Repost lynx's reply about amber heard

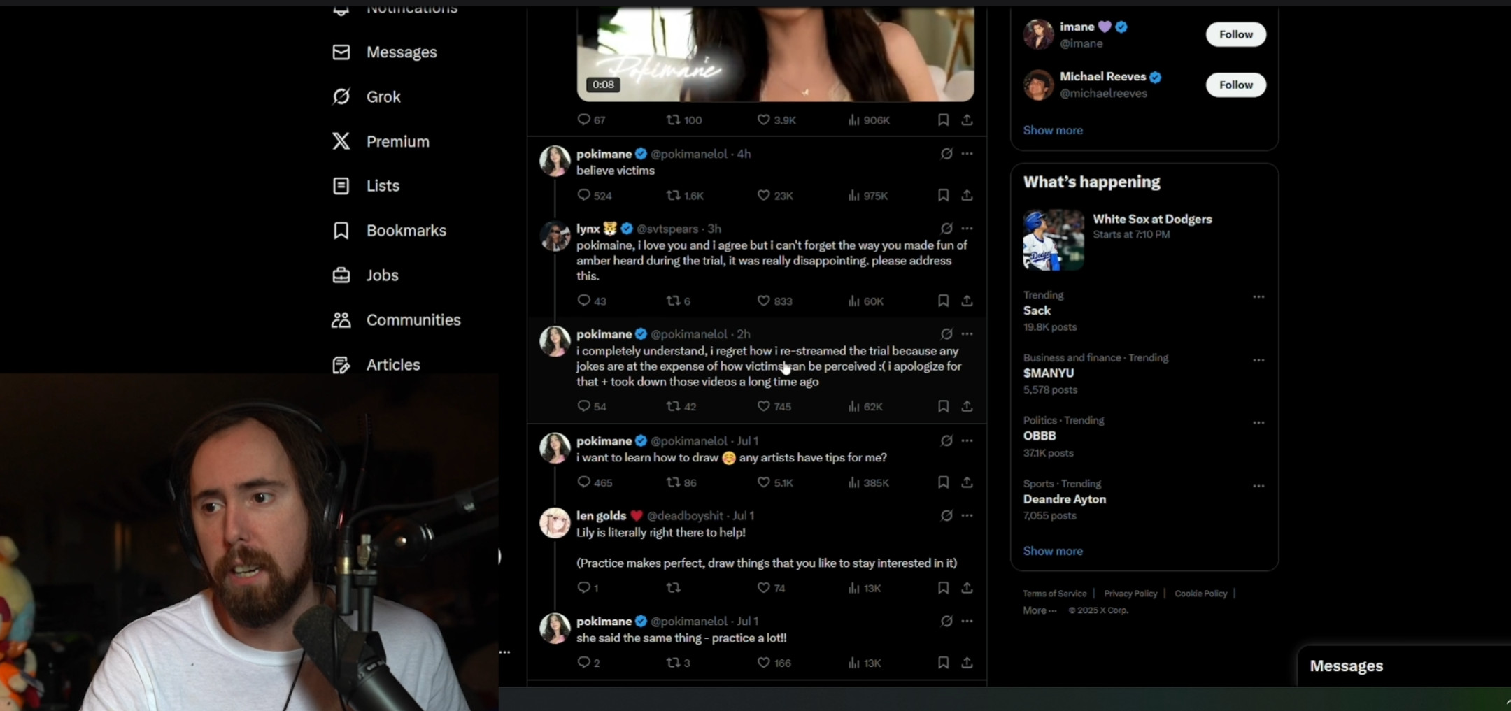point(678,301)
